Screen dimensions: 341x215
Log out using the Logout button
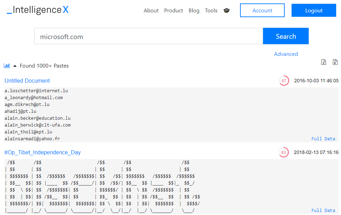(x=314, y=10)
